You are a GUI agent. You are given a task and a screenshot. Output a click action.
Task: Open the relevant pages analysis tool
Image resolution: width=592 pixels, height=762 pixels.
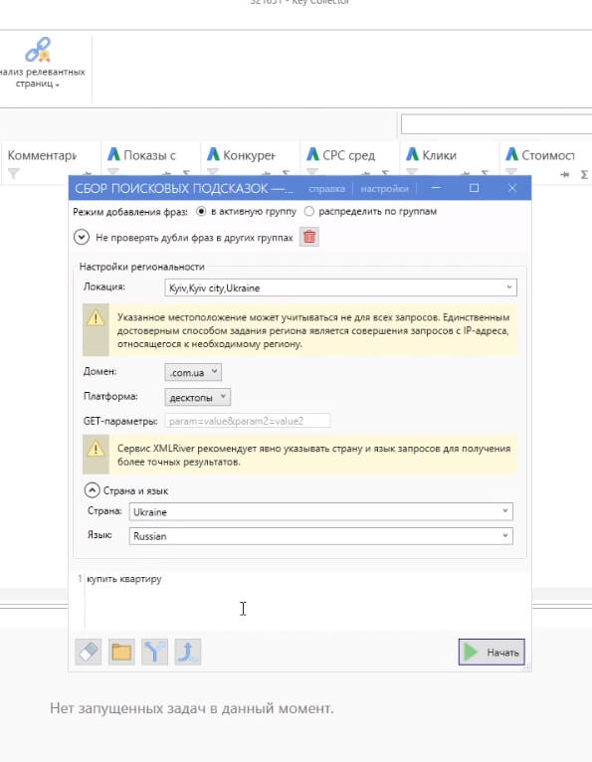[39, 64]
